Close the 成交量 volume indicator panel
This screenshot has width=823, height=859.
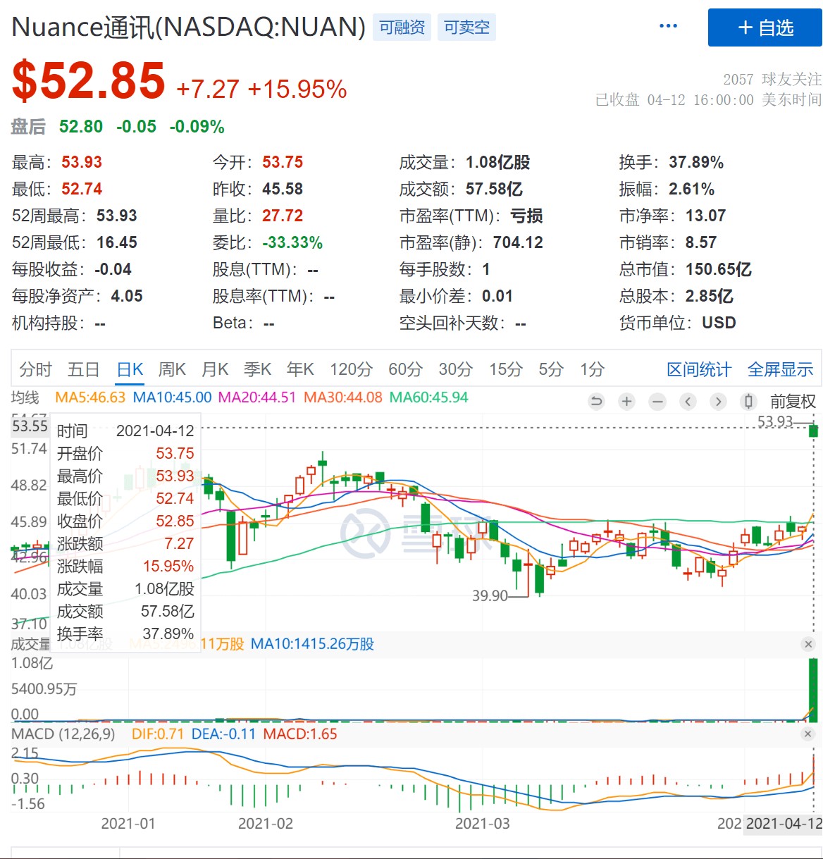coord(808,644)
